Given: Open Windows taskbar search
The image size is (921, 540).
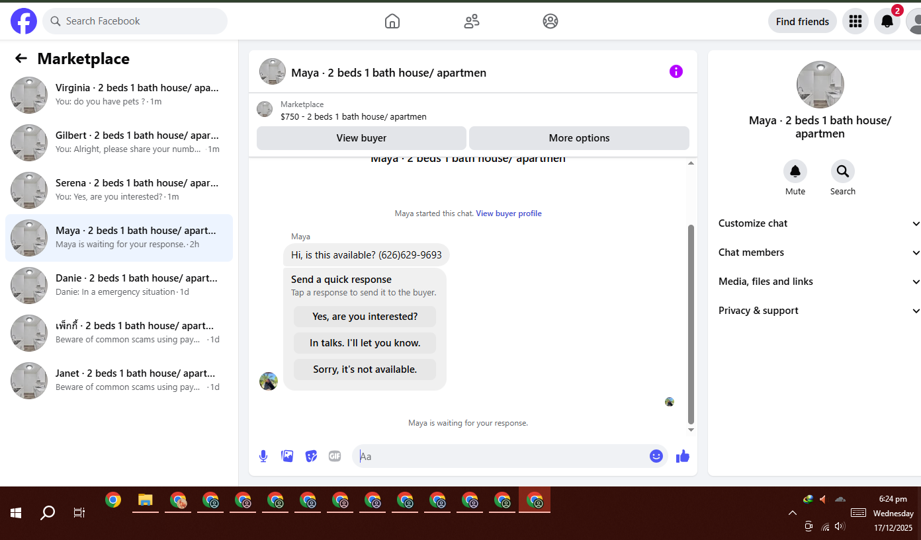Looking at the screenshot, I should 48,513.
